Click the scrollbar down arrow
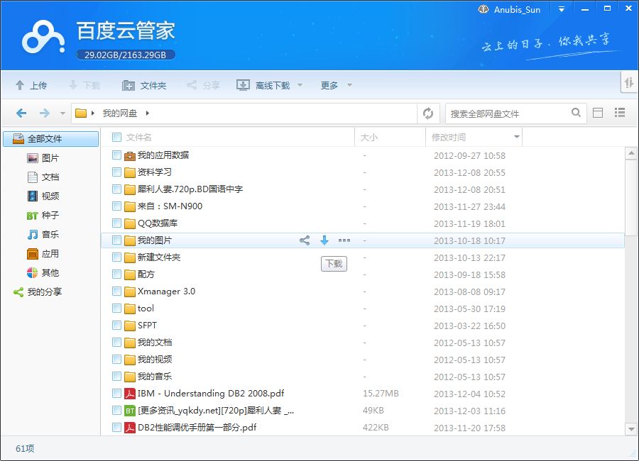 (631, 429)
